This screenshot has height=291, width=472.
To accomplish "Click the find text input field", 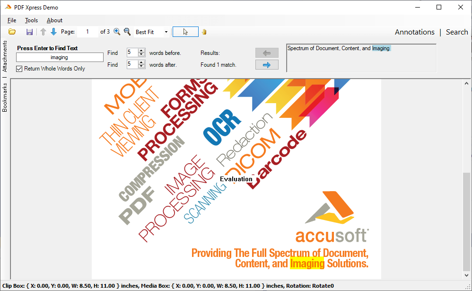I will click(x=59, y=57).
